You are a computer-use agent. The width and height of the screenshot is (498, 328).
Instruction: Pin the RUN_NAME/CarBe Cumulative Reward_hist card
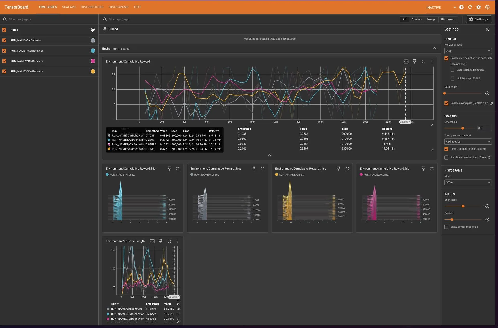click(x=254, y=169)
